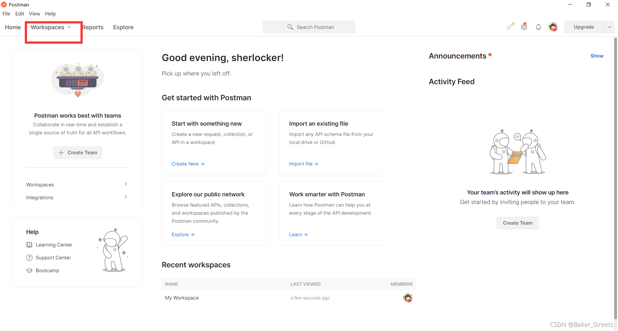
Task: Click the 'Explore our public network' card title
Action: click(x=208, y=194)
